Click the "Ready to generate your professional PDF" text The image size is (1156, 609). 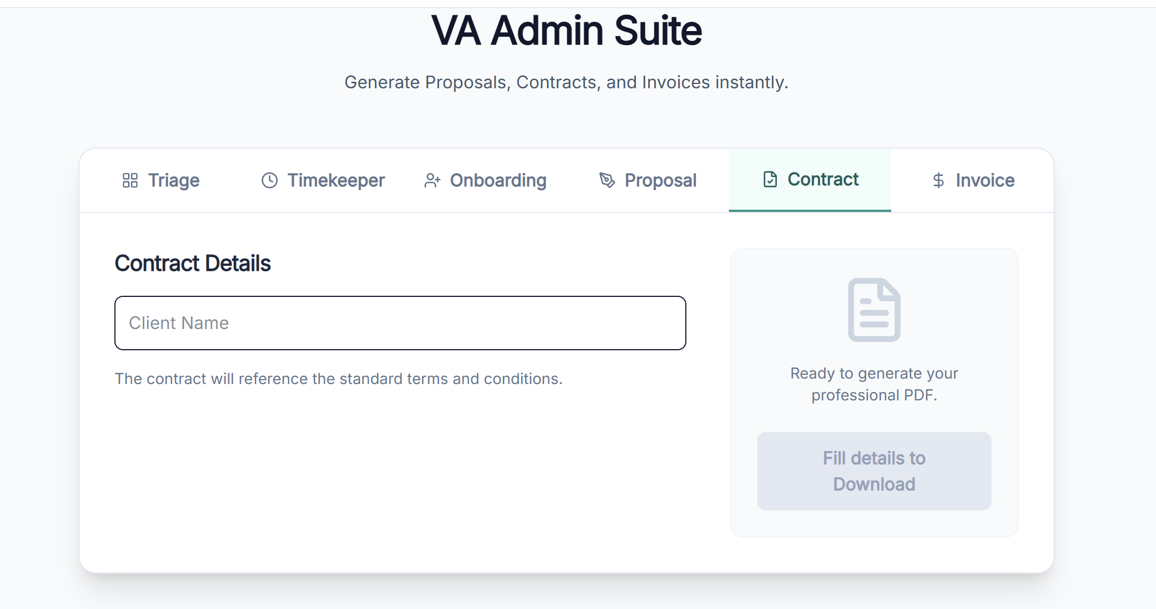(x=874, y=384)
